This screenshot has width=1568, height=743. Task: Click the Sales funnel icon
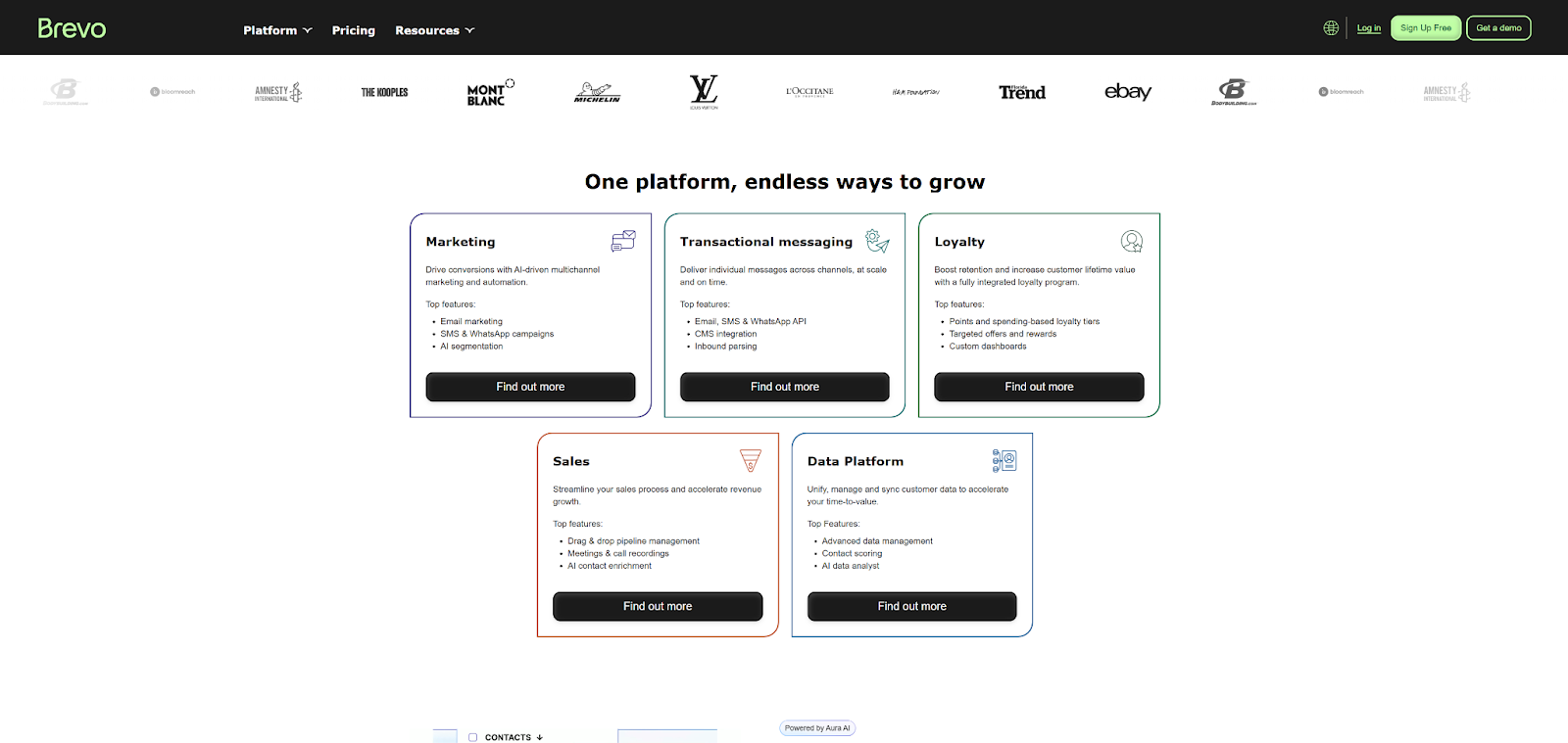pos(751,460)
